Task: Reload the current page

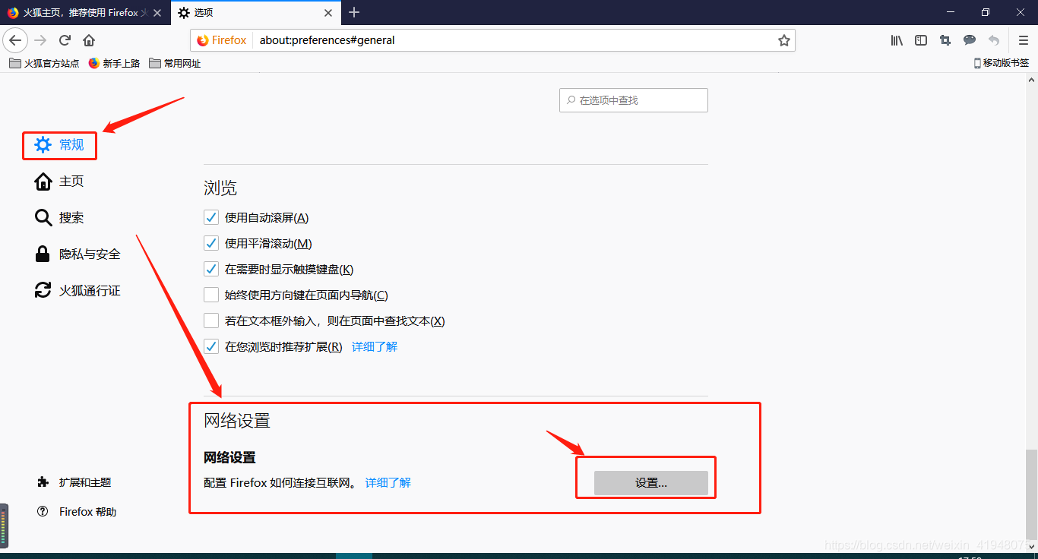Action: click(x=65, y=39)
